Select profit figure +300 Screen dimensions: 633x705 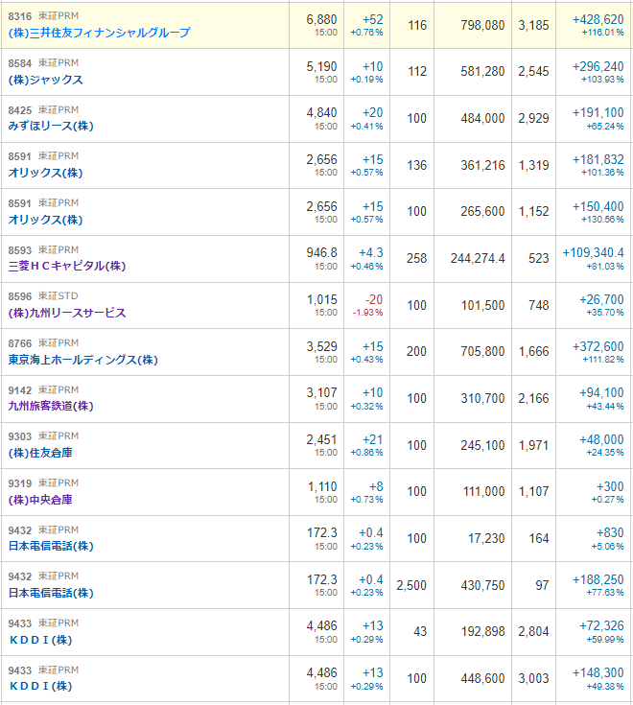pyautogui.click(x=610, y=487)
